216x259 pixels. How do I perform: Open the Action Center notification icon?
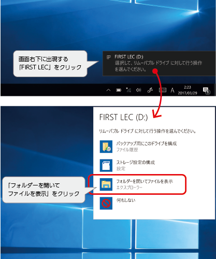[206, 91]
